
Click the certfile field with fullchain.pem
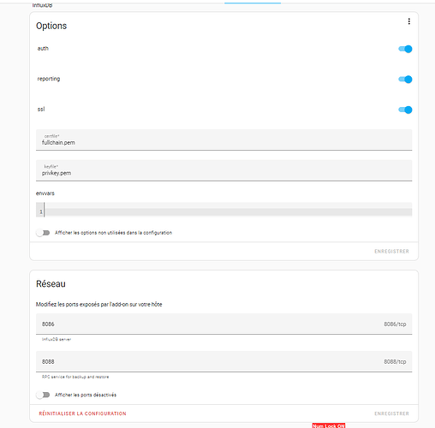[223, 140]
